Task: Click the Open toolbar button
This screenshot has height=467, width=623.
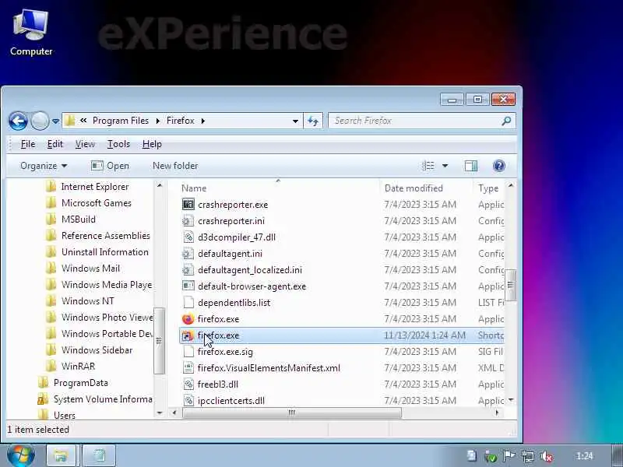Action: [110, 166]
